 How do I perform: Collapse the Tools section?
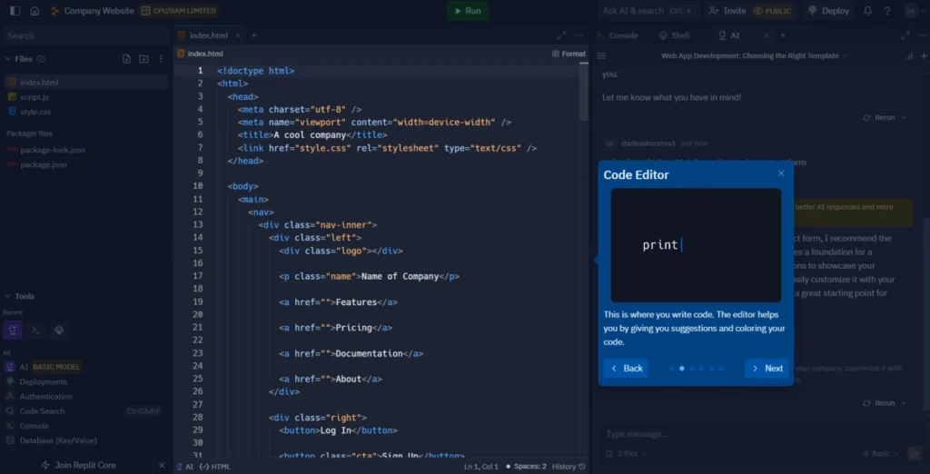coord(8,296)
